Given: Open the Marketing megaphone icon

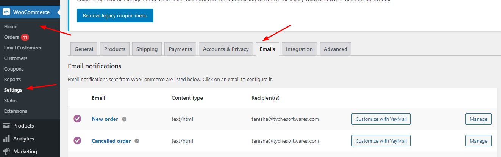Looking at the screenshot, I should [x=6, y=151].
